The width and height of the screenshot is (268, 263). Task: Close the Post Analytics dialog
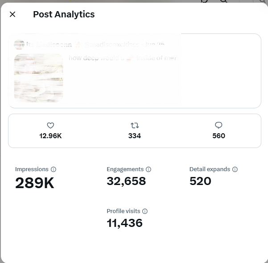[12, 14]
